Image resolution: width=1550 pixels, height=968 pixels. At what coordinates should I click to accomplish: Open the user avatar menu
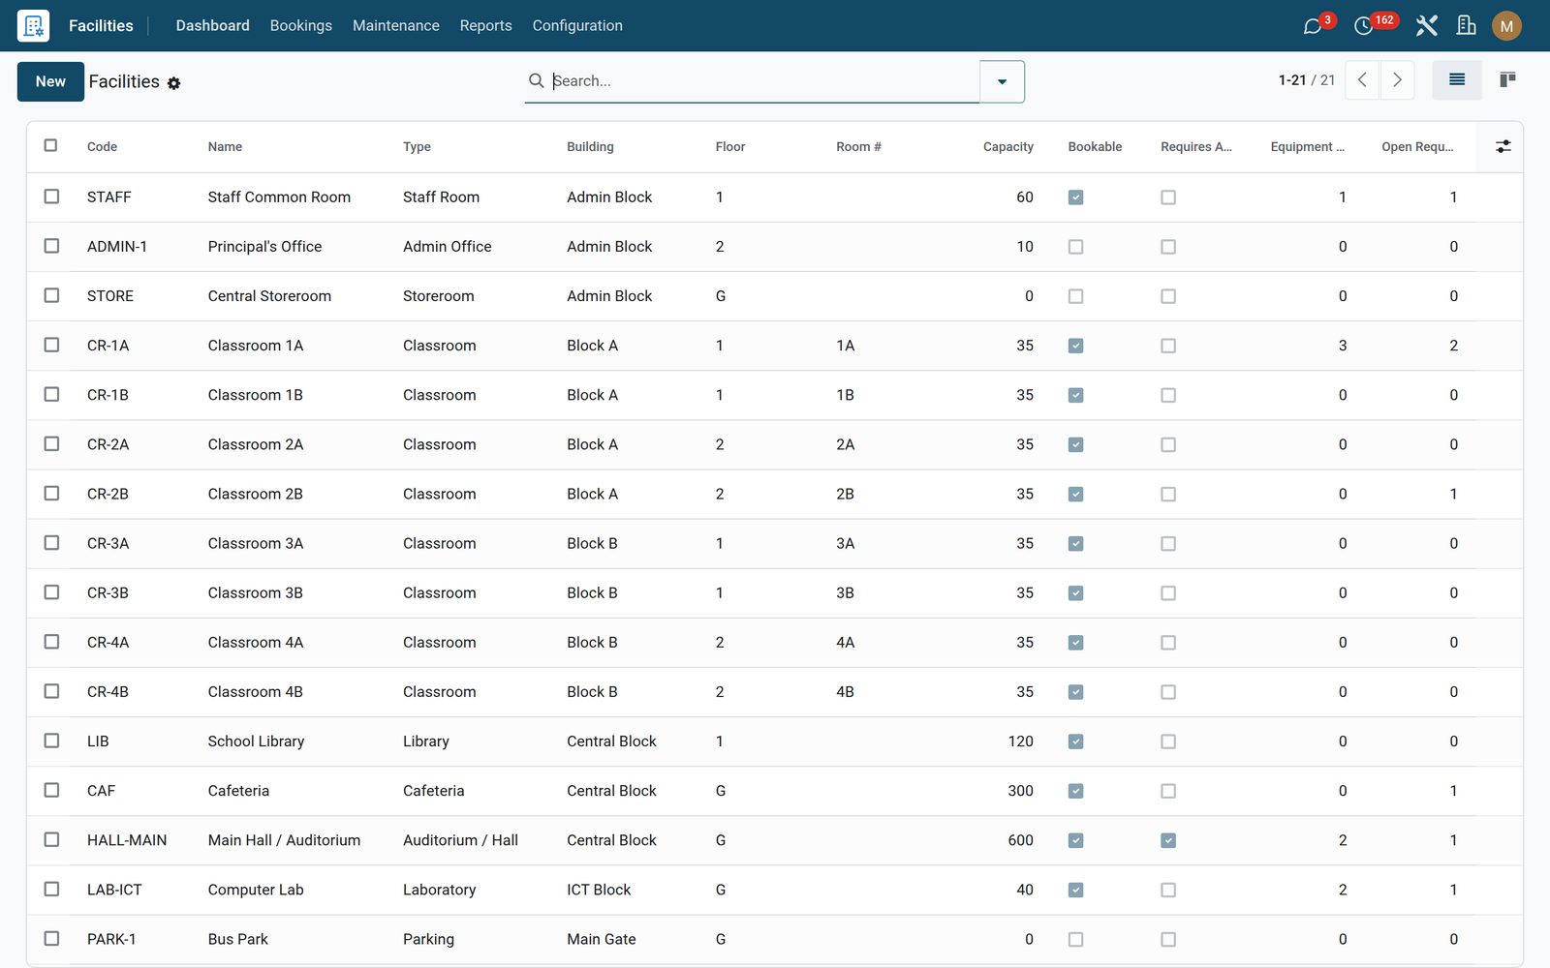click(x=1506, y=26)
